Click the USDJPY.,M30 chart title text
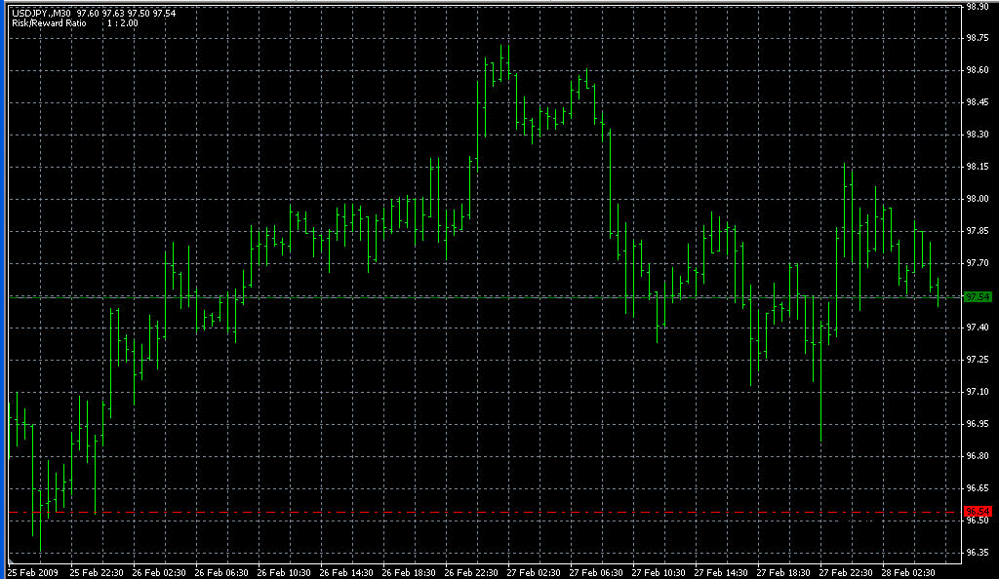Viewport: 999px width, 579px height. 41,14
